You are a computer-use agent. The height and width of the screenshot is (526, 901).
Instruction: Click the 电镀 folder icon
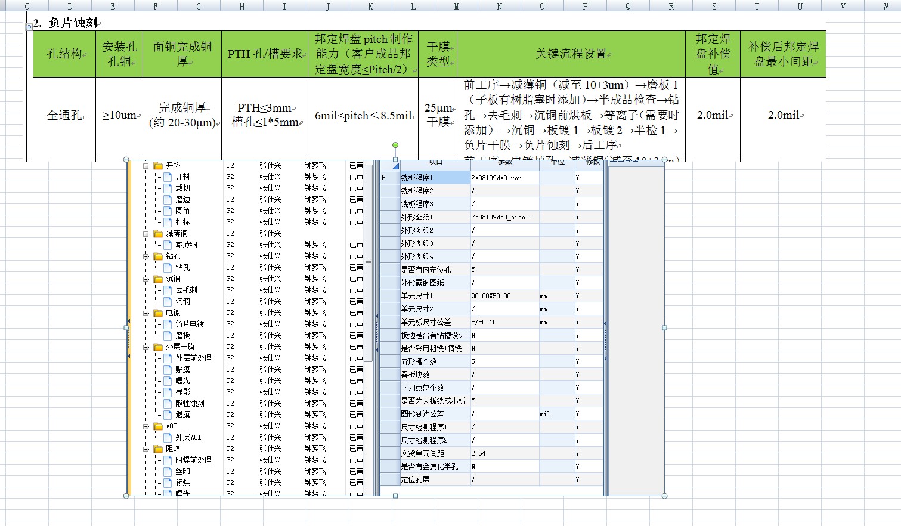tap(158, 313)
